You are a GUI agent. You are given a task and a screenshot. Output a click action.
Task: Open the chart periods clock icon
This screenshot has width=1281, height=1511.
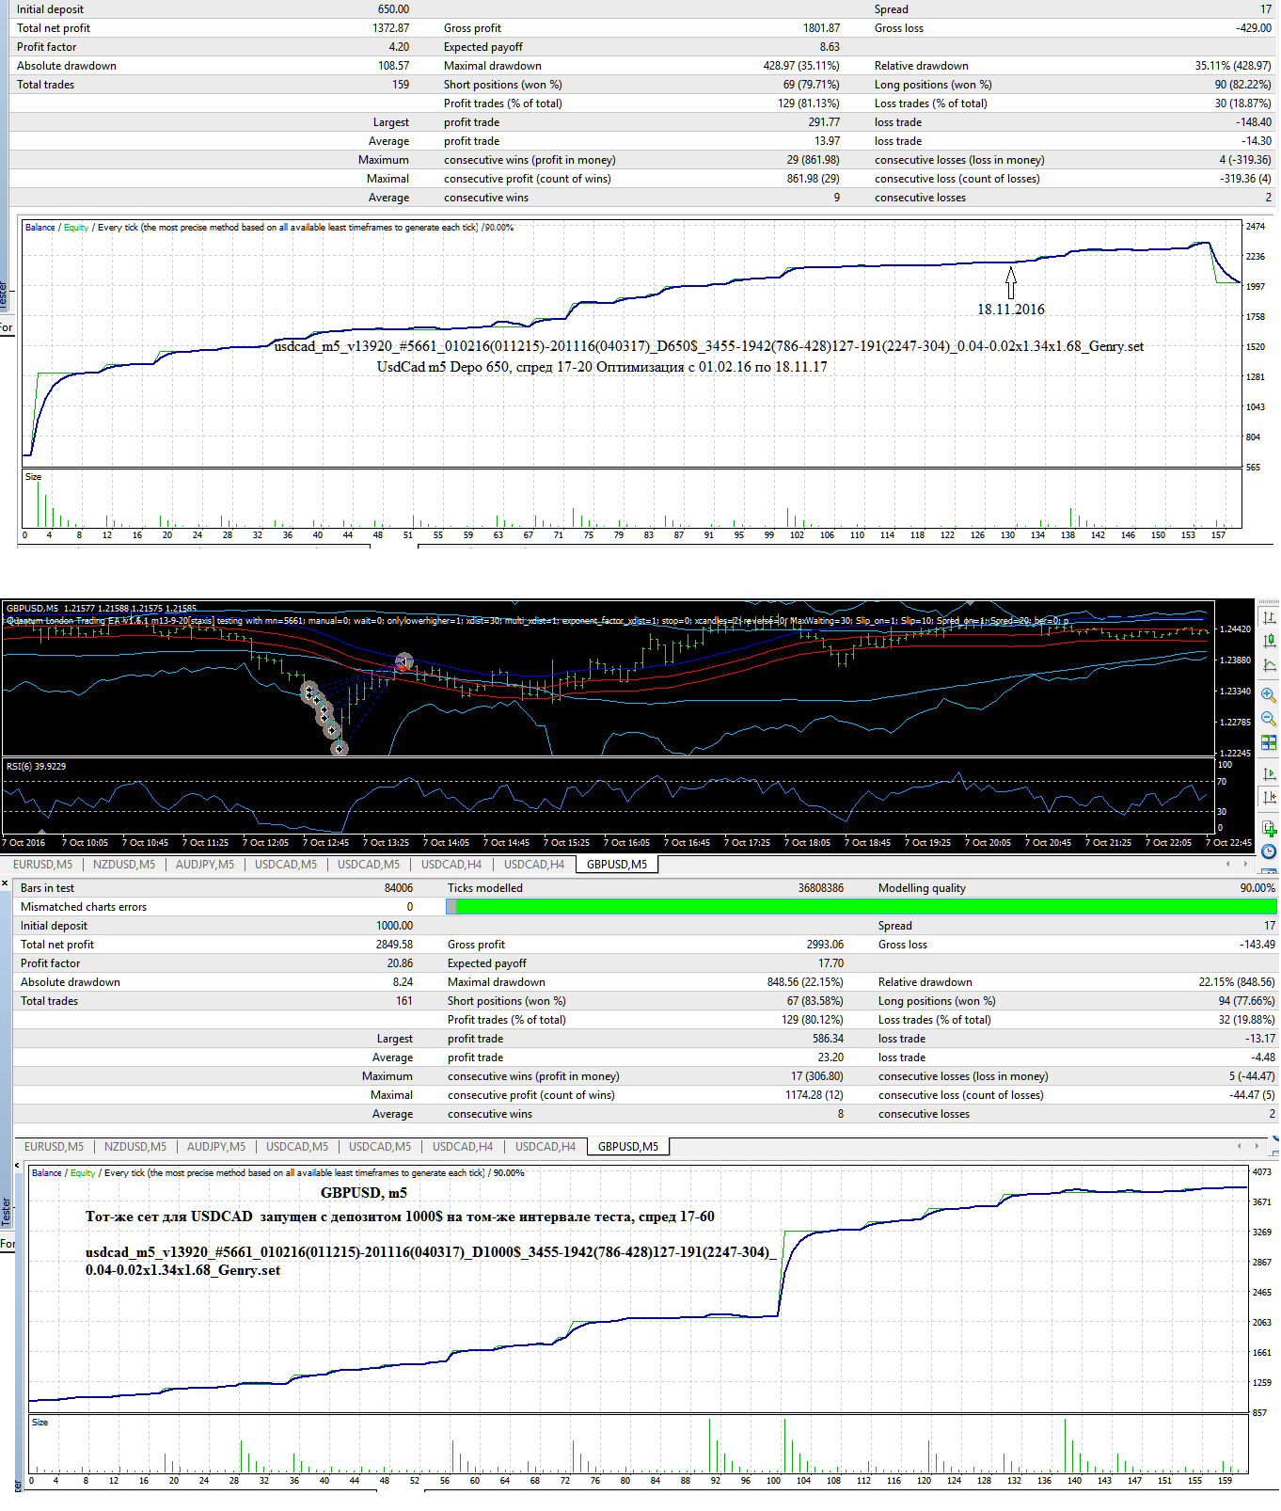[1269, 851]
